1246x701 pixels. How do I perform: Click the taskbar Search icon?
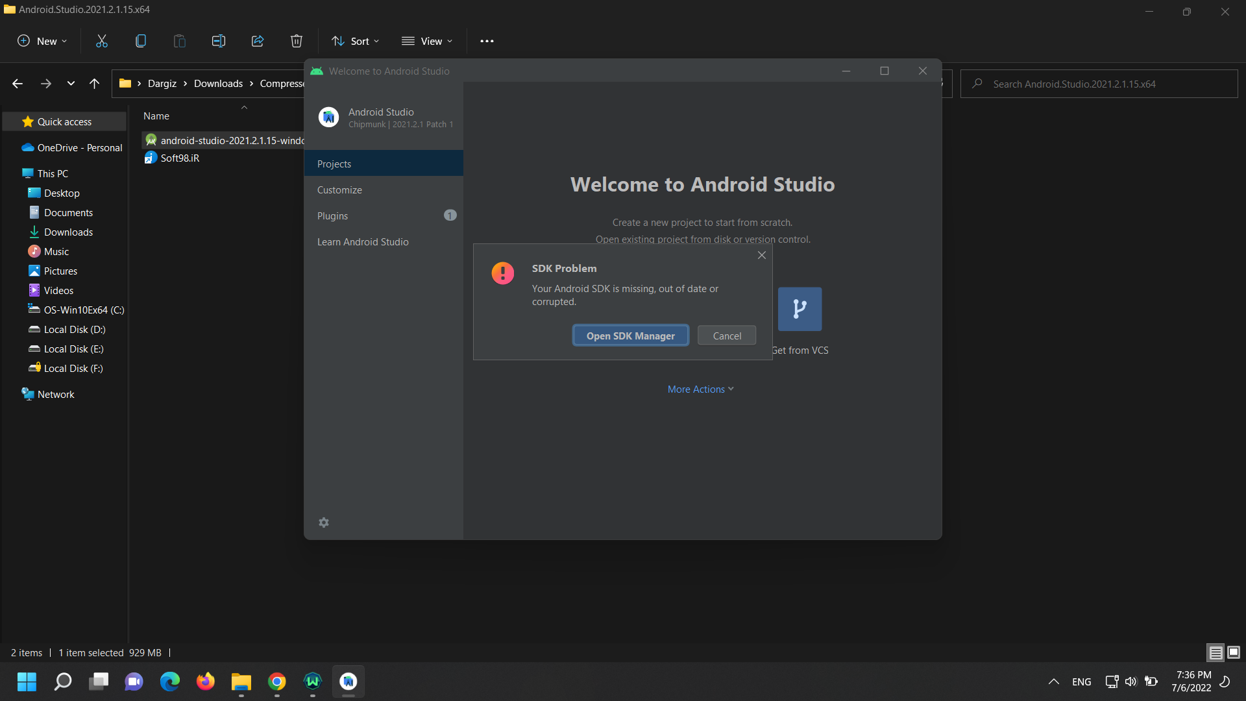pyautogui.click(x=64, y=680)
